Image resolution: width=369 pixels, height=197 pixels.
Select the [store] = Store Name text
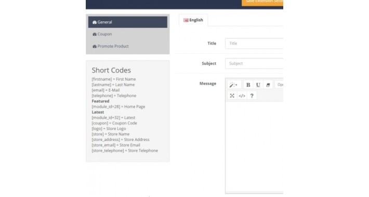tap(111, 134)
